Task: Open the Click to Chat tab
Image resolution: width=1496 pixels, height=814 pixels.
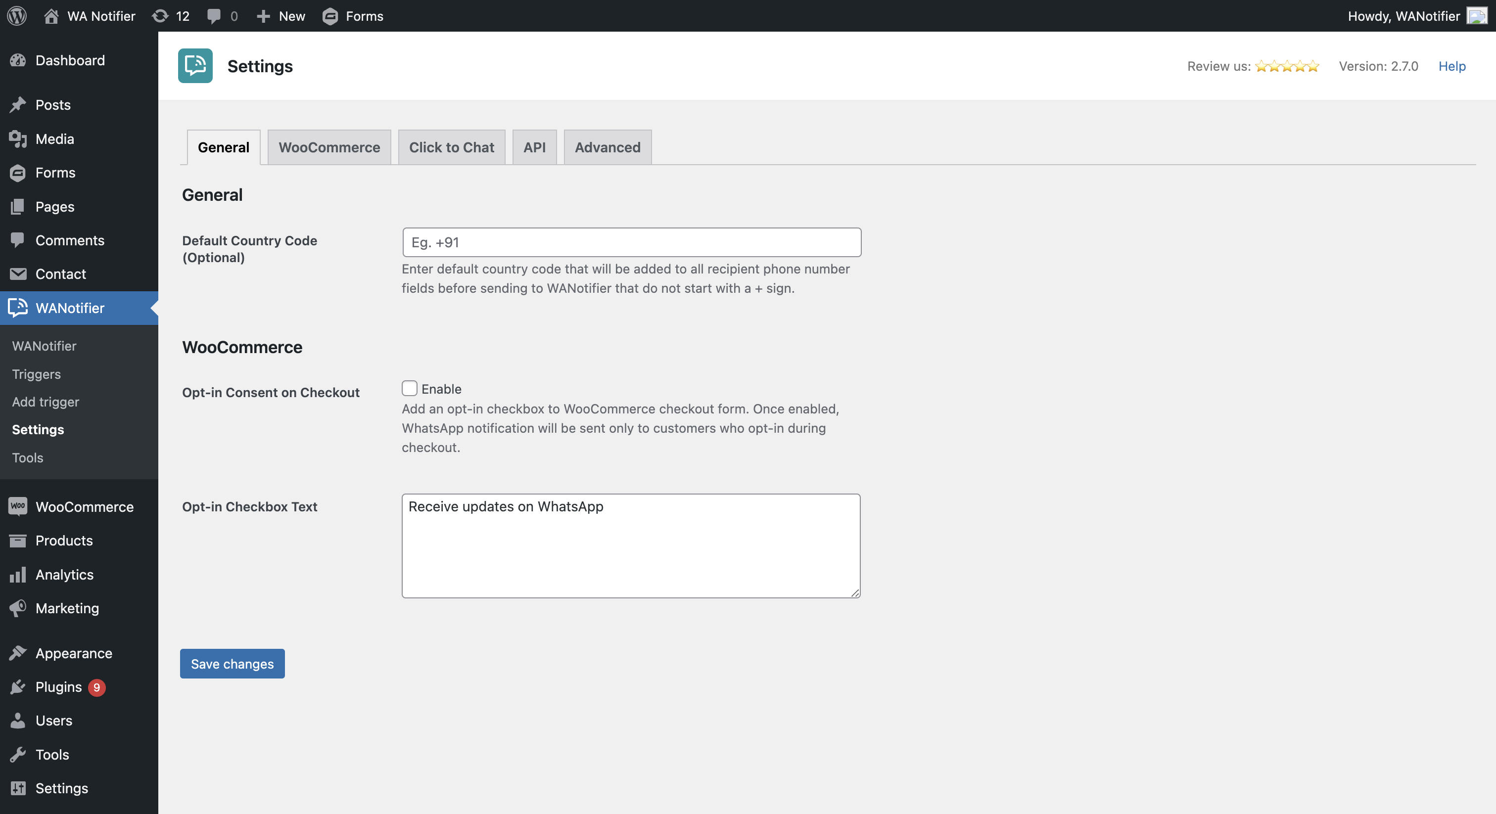Action: click(452, 147)
